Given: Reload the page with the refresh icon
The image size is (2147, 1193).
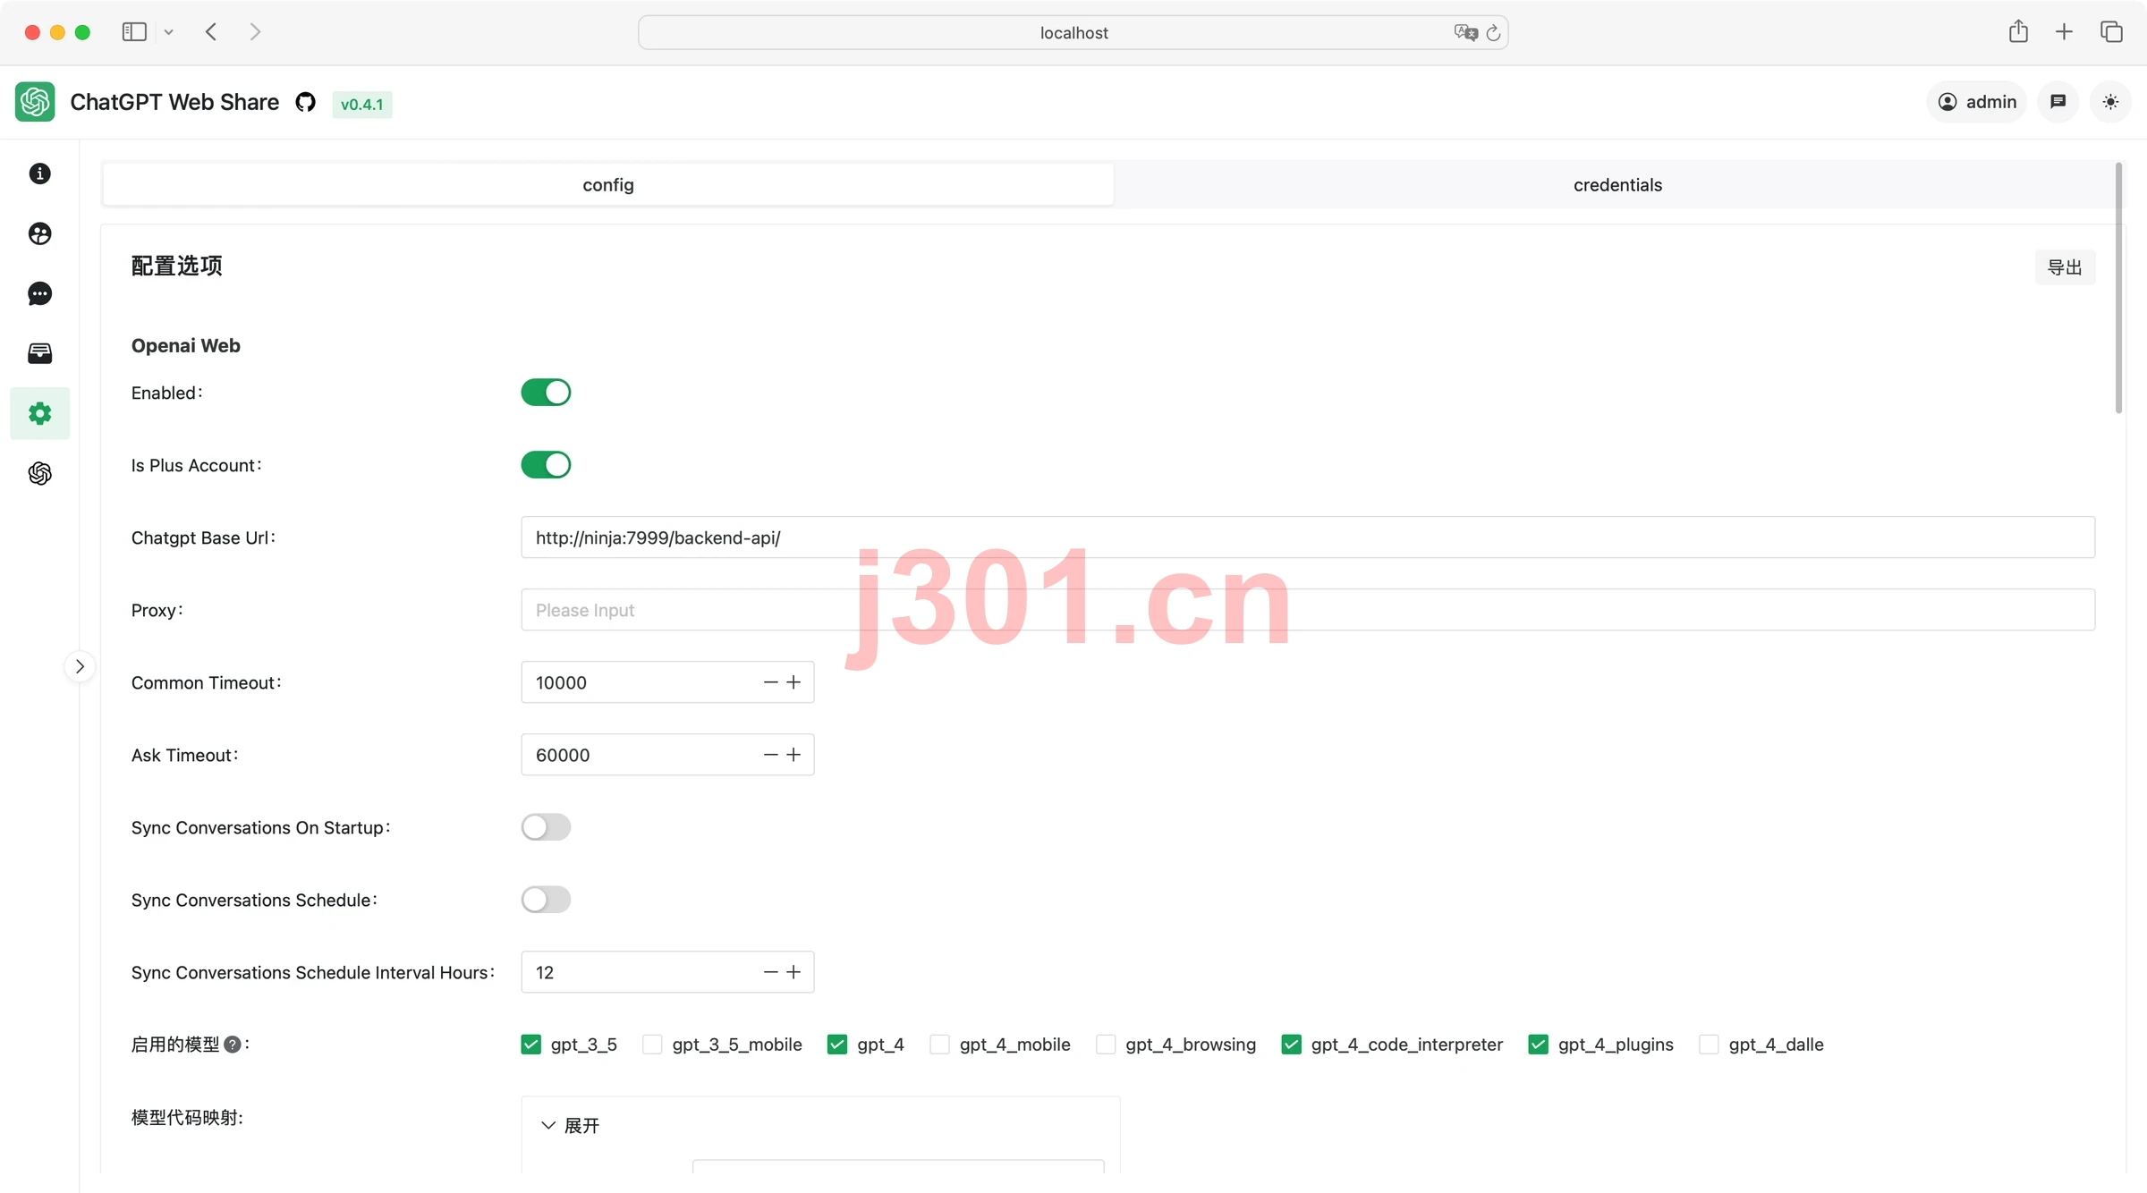Looking at the screenshot, I should 1493,33.
